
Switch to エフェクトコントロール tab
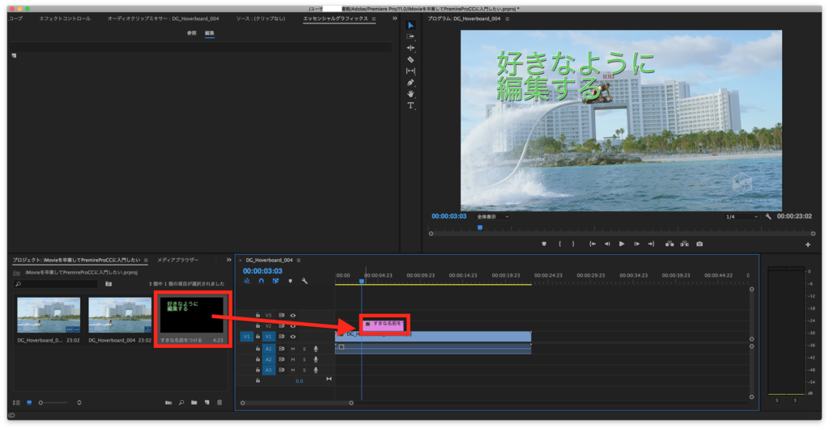(65, 19)
